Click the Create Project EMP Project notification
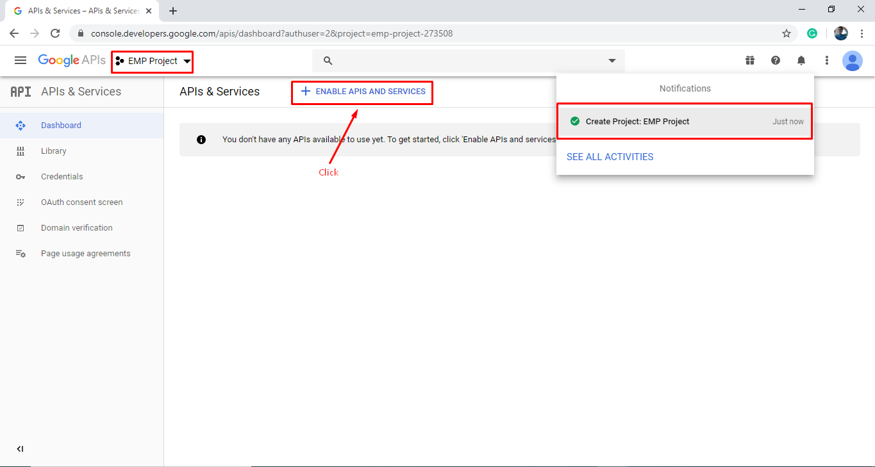The image size is (875, 467). (x=685, y=121)
